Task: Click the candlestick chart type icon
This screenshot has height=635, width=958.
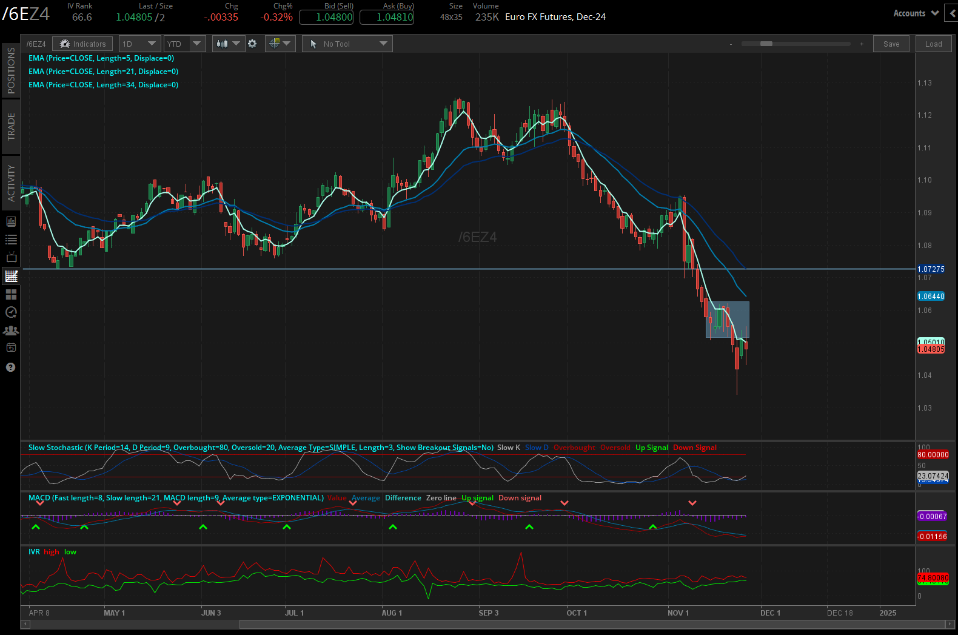Action: [223, 44]
